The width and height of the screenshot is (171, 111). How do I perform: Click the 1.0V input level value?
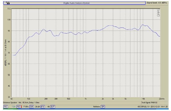13,107
